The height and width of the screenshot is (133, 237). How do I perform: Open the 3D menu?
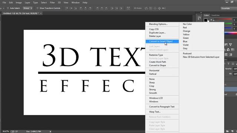[x=59, y=3]
